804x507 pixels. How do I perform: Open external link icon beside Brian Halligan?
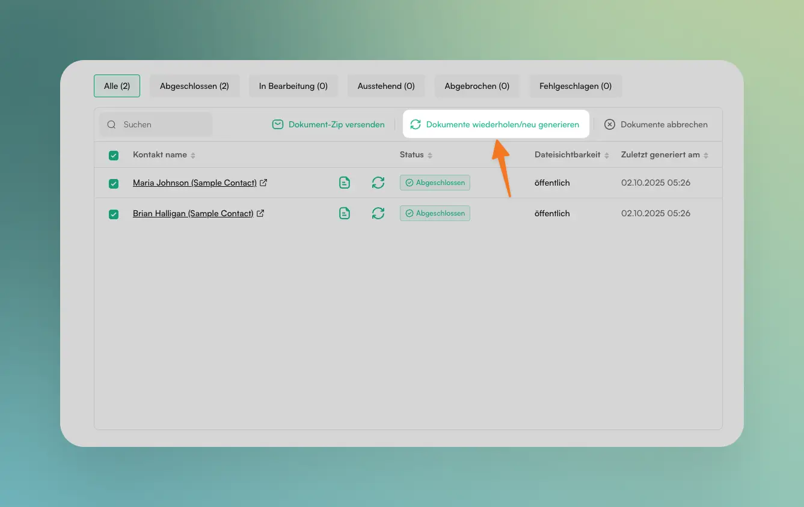coord(260,213)
